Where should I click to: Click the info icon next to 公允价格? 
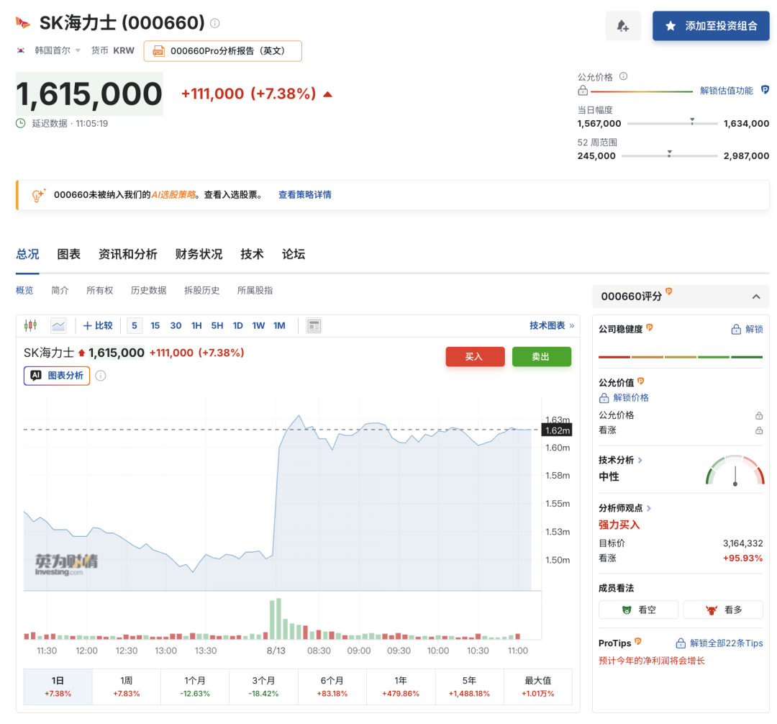[623, 76]
